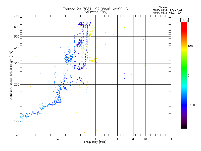Screen dimensions: 201x151
Task: Click the dense blue echo cluster above 600 km
Action: point(81,24)
